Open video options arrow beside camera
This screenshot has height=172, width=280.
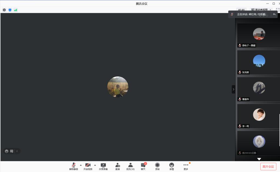point(95,165)
